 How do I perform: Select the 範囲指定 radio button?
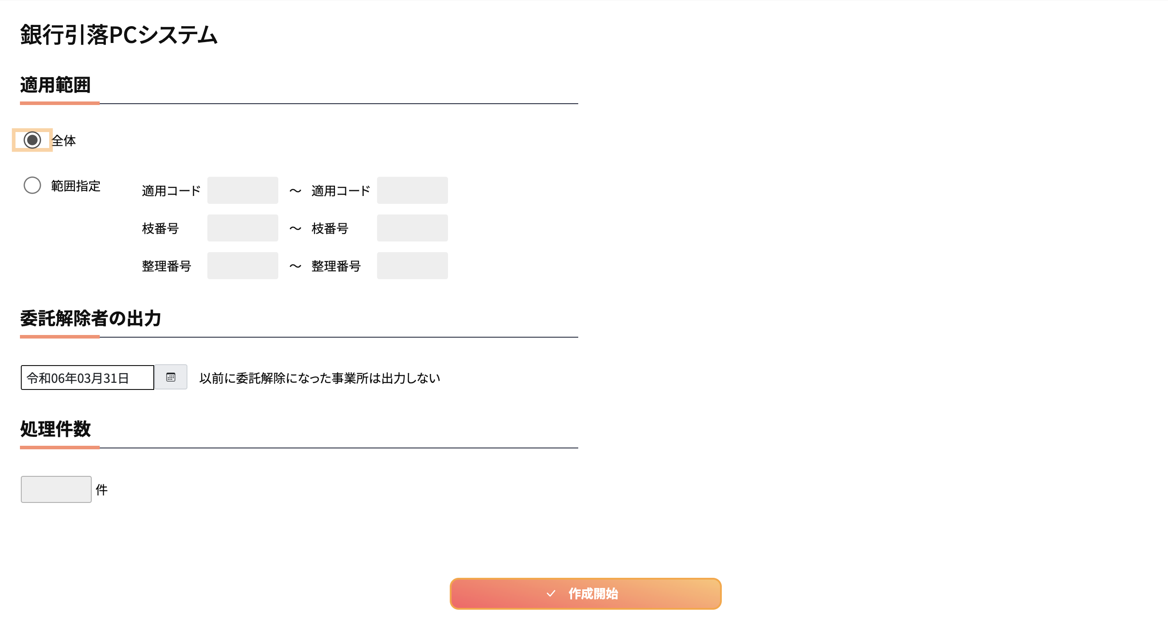click(x=32, y=186)
